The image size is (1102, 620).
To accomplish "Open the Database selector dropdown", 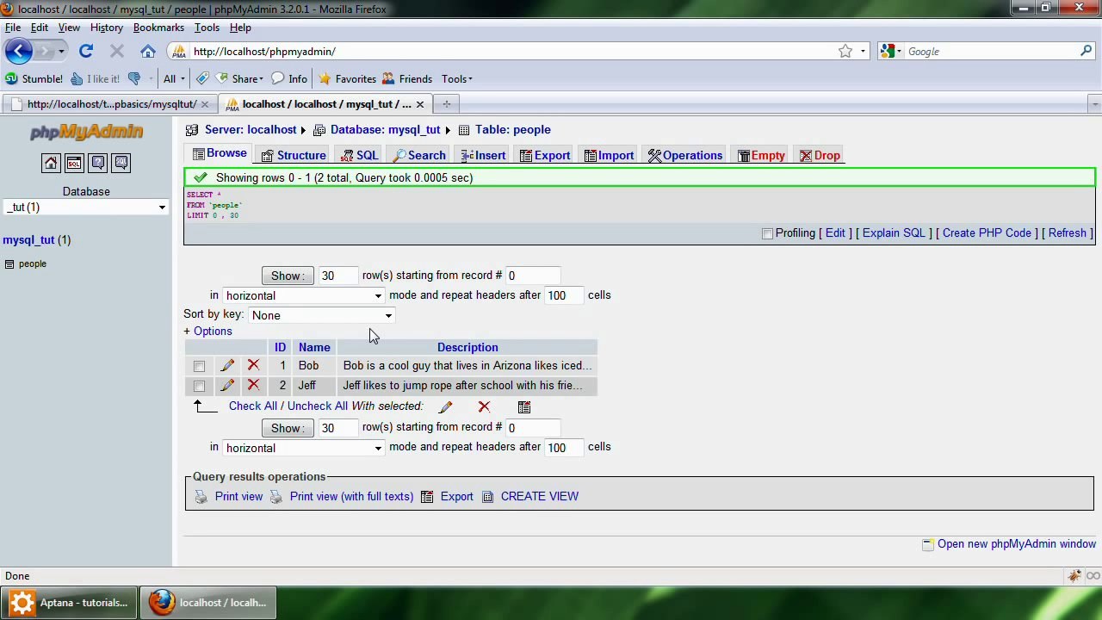I will [86, 208].
